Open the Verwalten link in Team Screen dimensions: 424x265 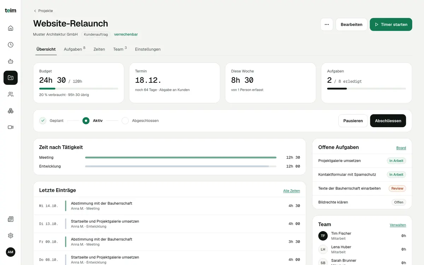tap(398, 225)
